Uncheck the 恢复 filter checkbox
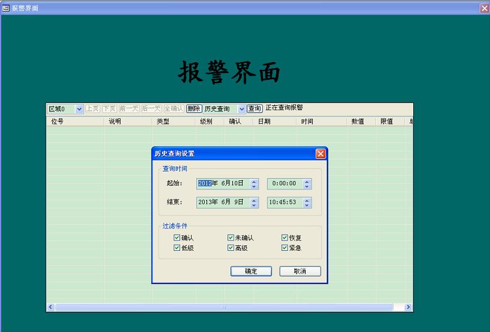The height and width of the screenshot is (332, 490). (x=285, y=238)
